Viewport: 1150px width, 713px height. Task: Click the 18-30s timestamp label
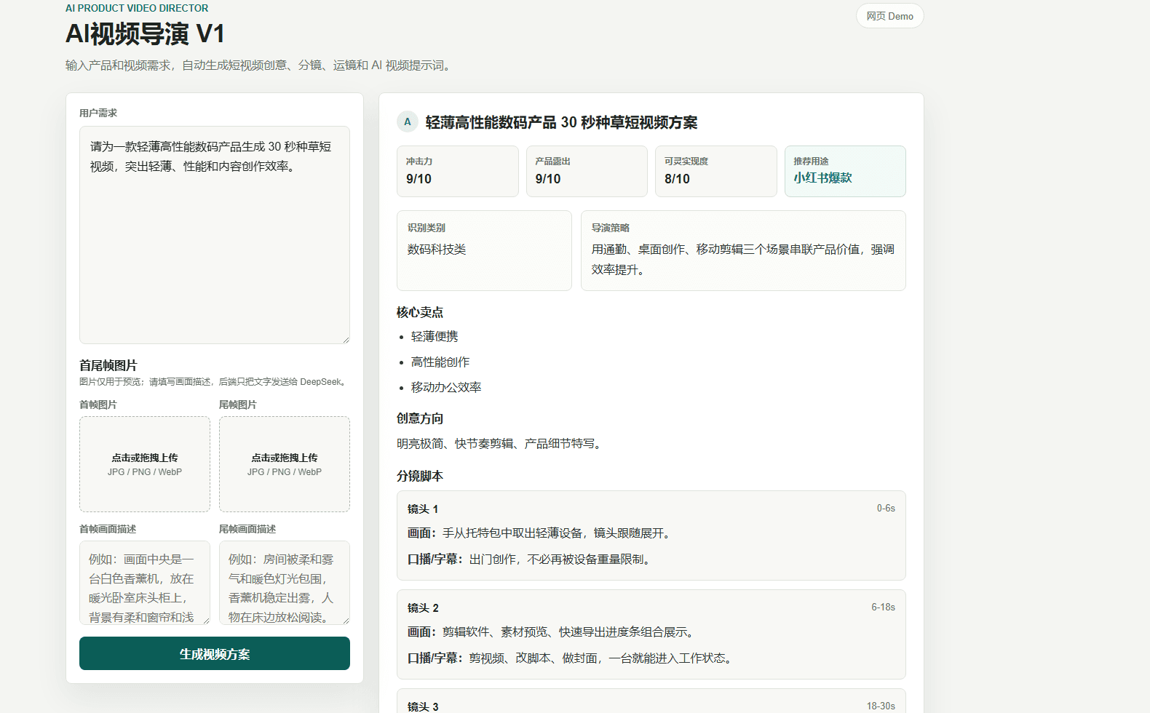coord(881,706)
